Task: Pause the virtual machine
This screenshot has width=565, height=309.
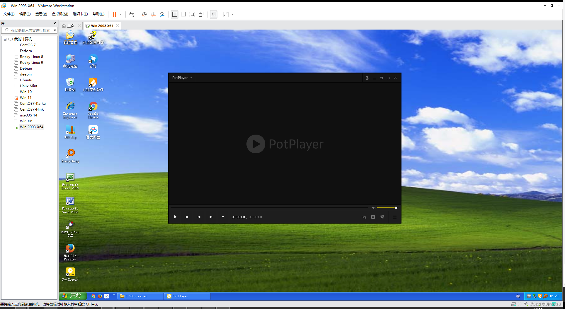Action: (115, 14)
